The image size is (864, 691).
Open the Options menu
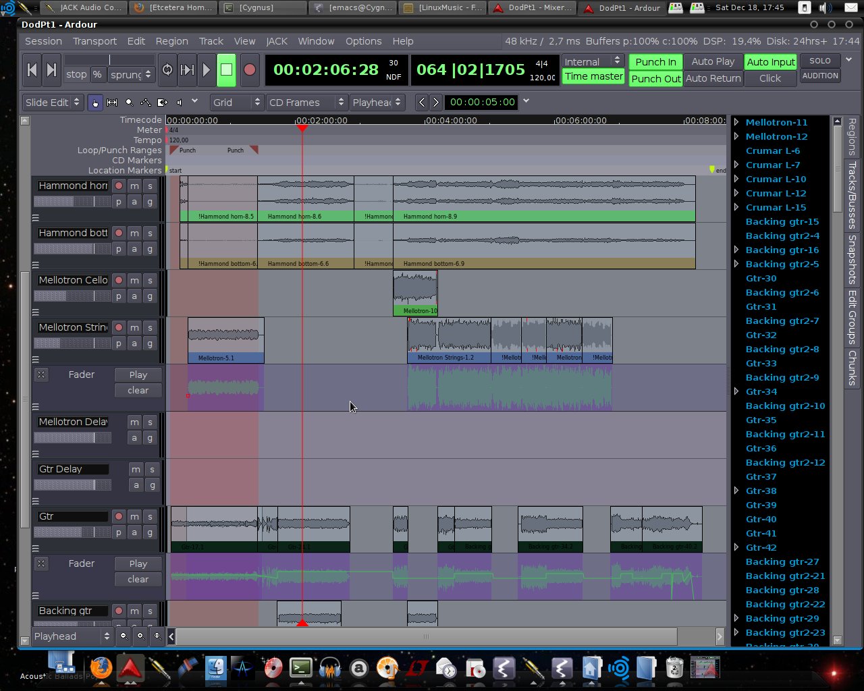pos(363,41)
